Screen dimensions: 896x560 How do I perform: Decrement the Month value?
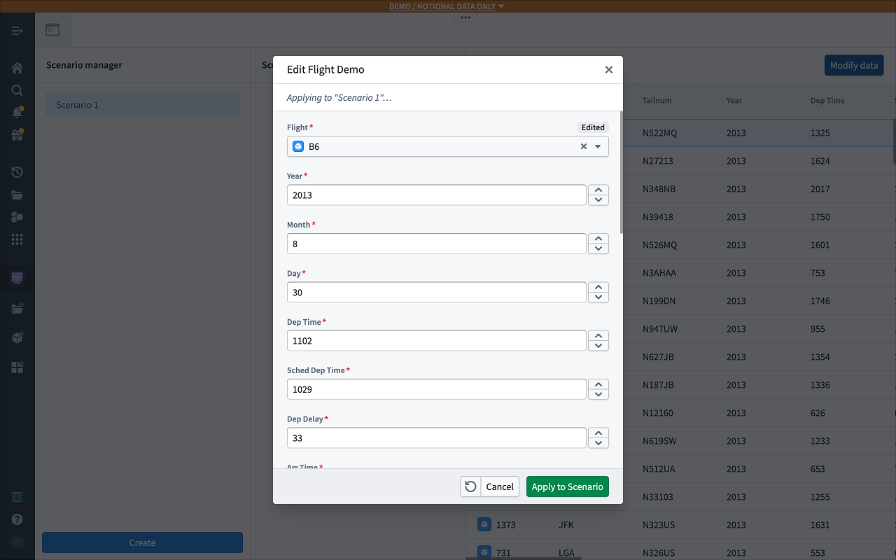[598, 248]
